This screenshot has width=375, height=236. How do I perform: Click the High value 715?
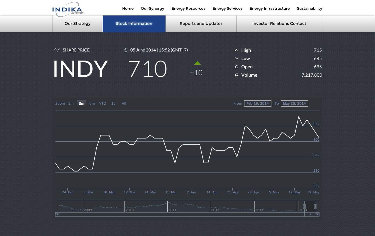[x=318, y=50]
